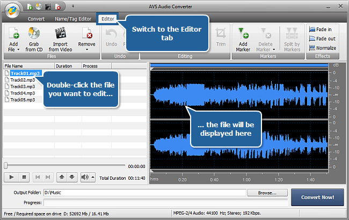Screen dimensions: 349x220
Task: Click the Remove ribbon button
Action: click(x=86, y=36)
